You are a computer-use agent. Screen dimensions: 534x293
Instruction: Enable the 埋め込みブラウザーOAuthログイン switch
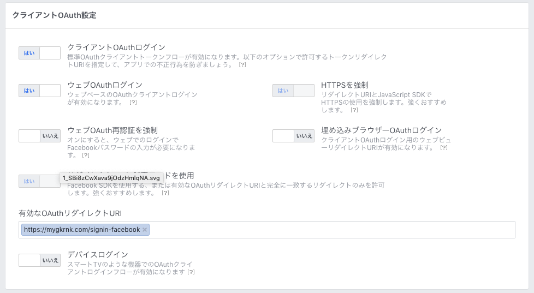click(x=293, y=136)
